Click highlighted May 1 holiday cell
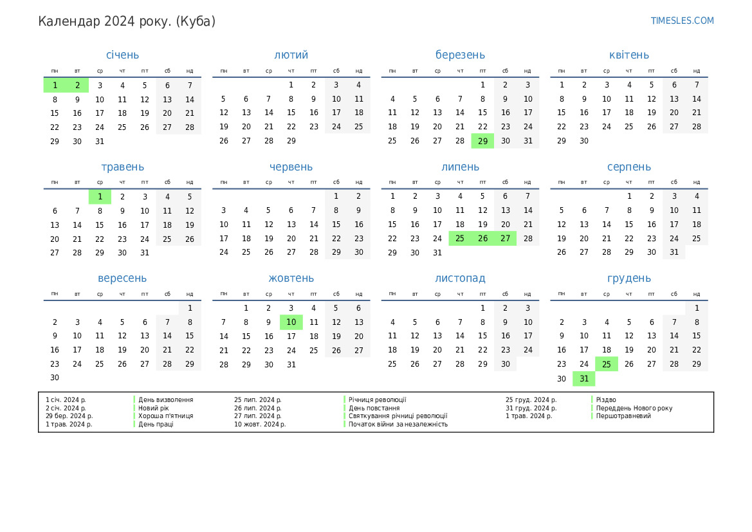 100,197
